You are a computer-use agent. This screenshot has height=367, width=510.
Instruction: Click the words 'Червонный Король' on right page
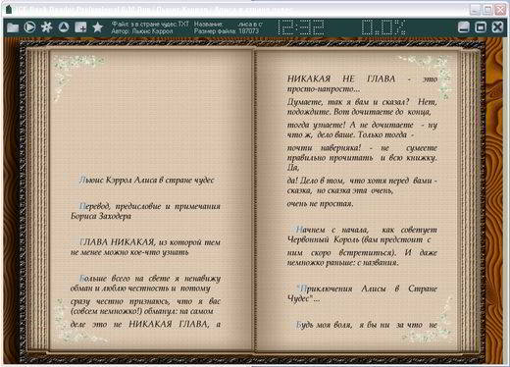(x=323, y=239)
